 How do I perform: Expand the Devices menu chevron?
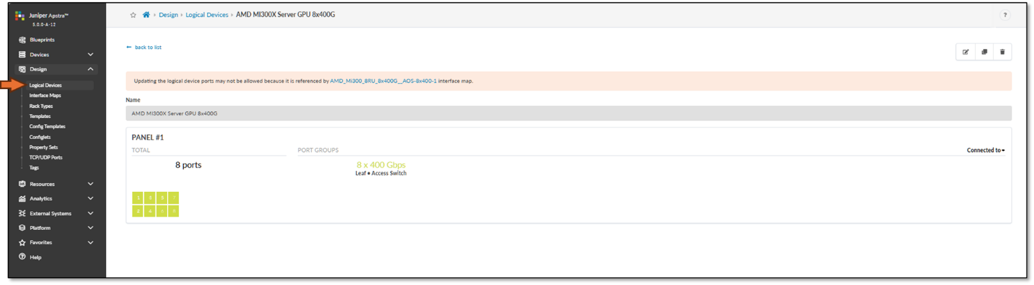(x=91, y=54)
